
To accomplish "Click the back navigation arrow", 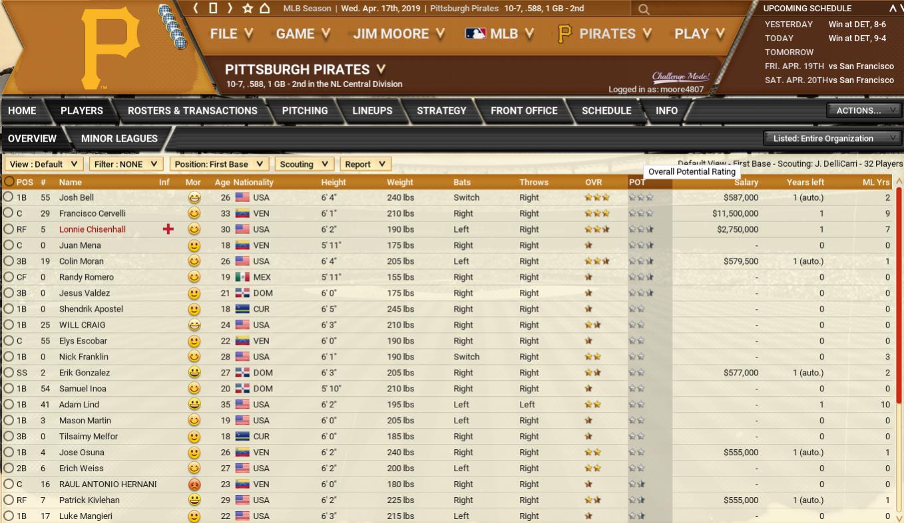I will click(196, 8).
